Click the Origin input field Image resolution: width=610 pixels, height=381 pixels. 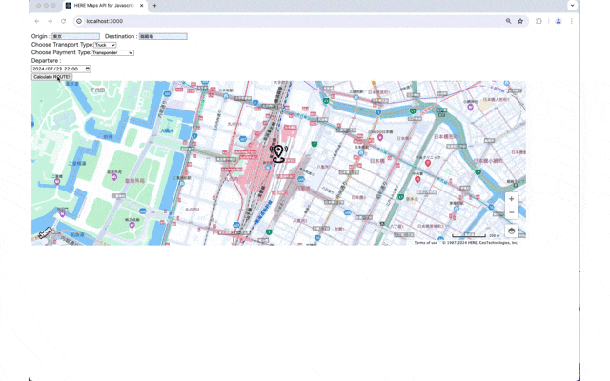[x=75, y=36]
